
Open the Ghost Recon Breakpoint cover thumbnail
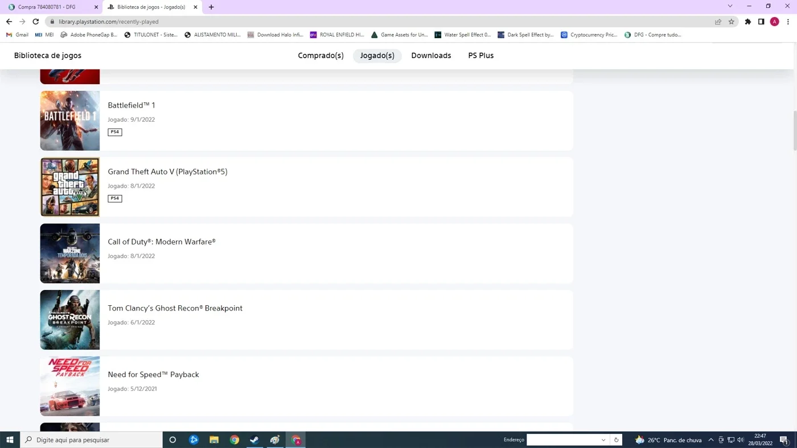coord(70,320)
